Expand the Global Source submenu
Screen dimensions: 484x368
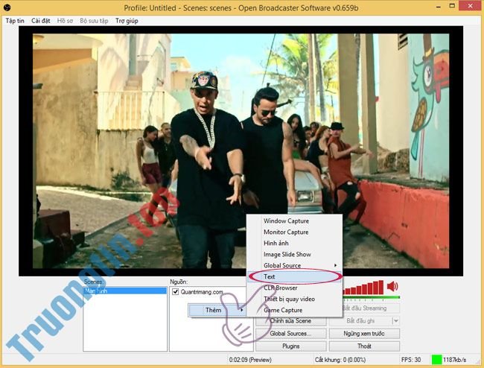294,265
